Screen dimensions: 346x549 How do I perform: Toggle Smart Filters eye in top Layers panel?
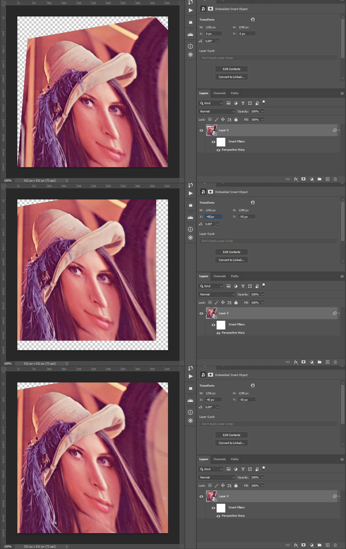coord(213,142)
